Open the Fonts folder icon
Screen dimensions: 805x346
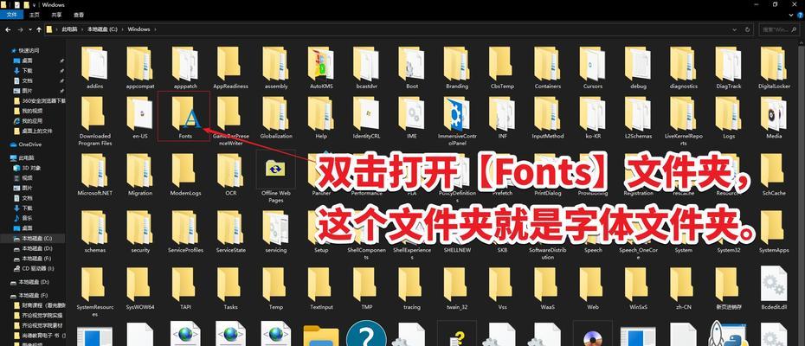[185, 113]
